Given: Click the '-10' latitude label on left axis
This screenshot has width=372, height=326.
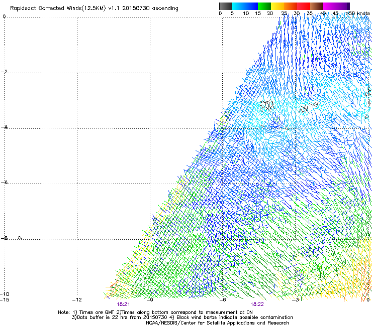Looking at the screenshot, I should click(x=5, y=294).
